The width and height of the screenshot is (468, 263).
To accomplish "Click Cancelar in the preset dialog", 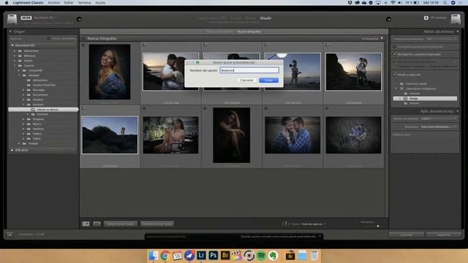I will pos(246,80).
